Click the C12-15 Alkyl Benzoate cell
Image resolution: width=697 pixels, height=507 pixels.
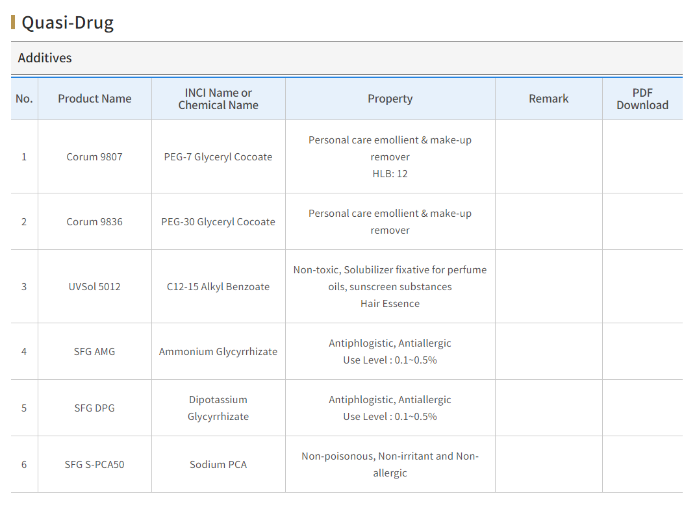tap(218, 286)
